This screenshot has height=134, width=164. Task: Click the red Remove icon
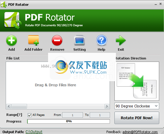click(57, 40)
